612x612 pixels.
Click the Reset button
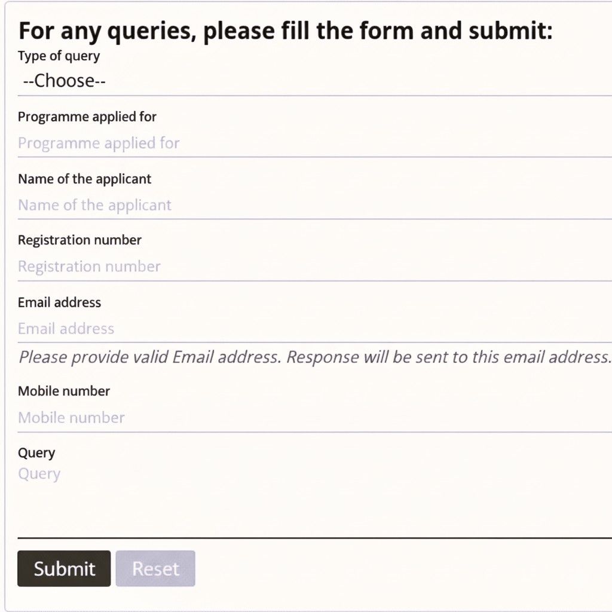155,568
